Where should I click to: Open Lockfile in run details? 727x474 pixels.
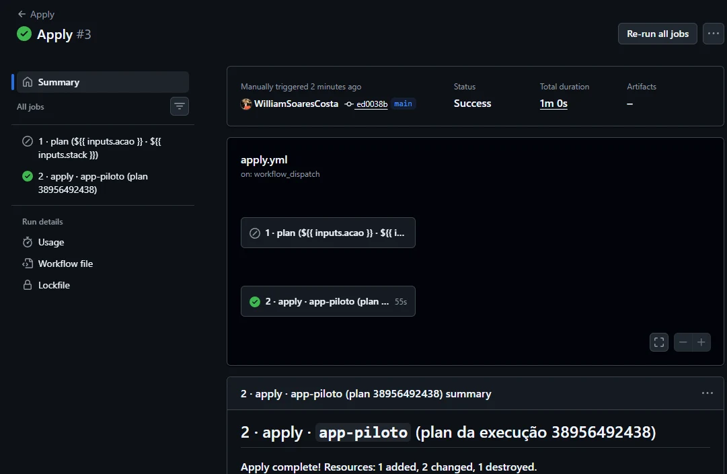pos(54,286)
